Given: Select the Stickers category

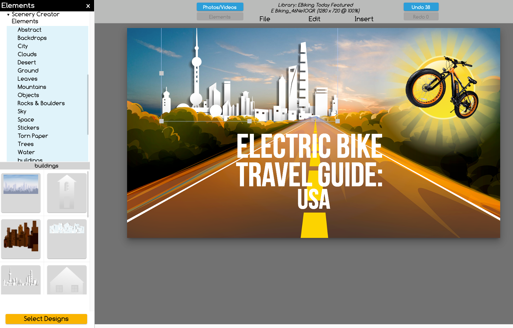Looking at the screenshot, I should pyautogui.click(x=28, y=128).
